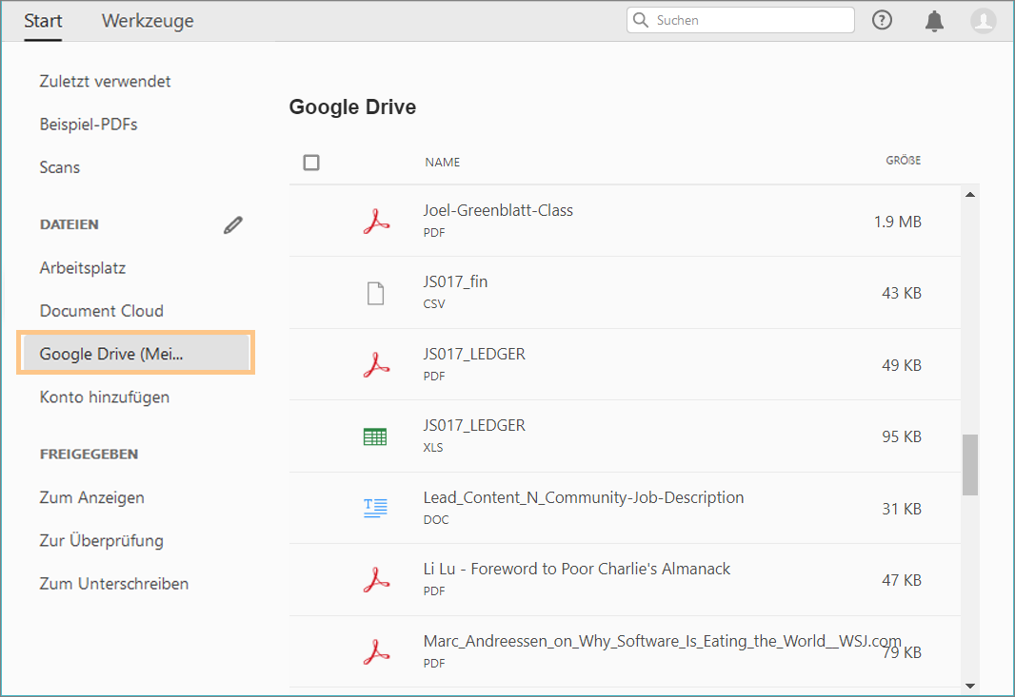Viewport: 1015px width, 697px height.
Task: Click the blue DOC icon for Lead_Content job description
Action: point(375,508)
